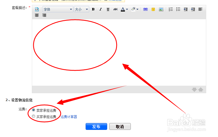Select the 卖家承担运费 radio option
Screen dimensions: 218x137
33,110
